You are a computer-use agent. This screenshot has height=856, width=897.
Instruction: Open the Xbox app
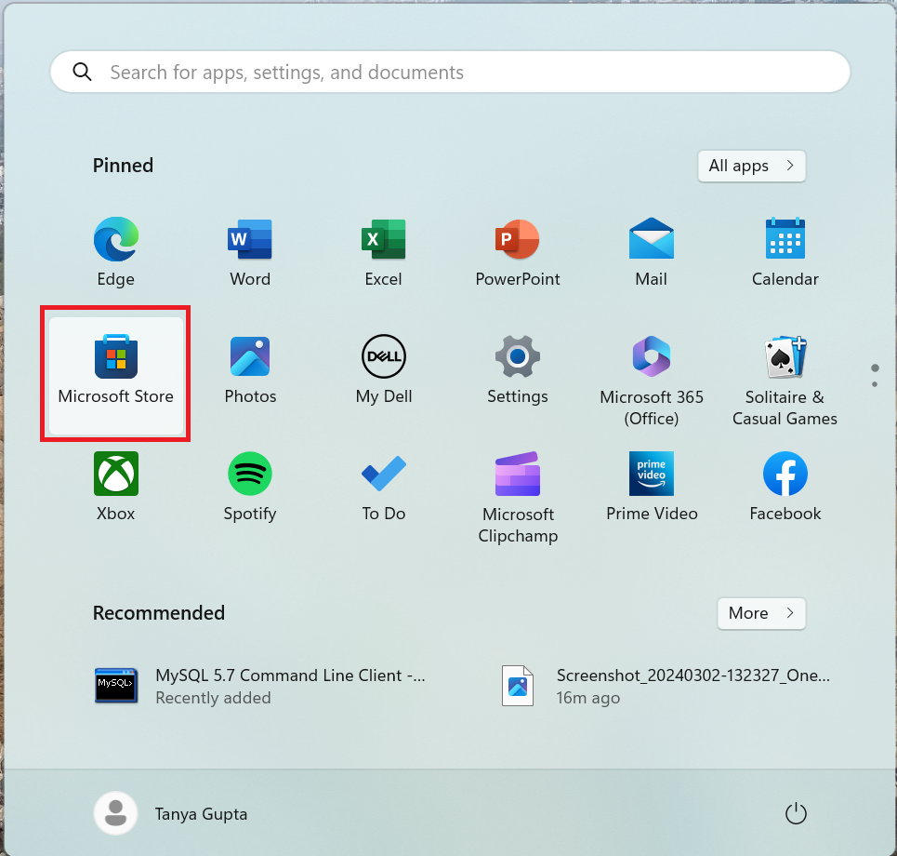tap(116, 487)
